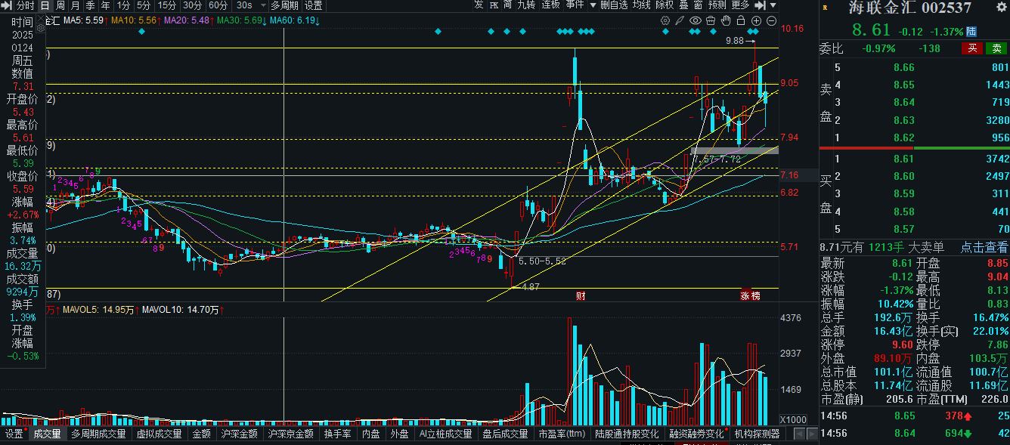Select 月 monthly period
The image size is (1010, 445).
(75, 5)
